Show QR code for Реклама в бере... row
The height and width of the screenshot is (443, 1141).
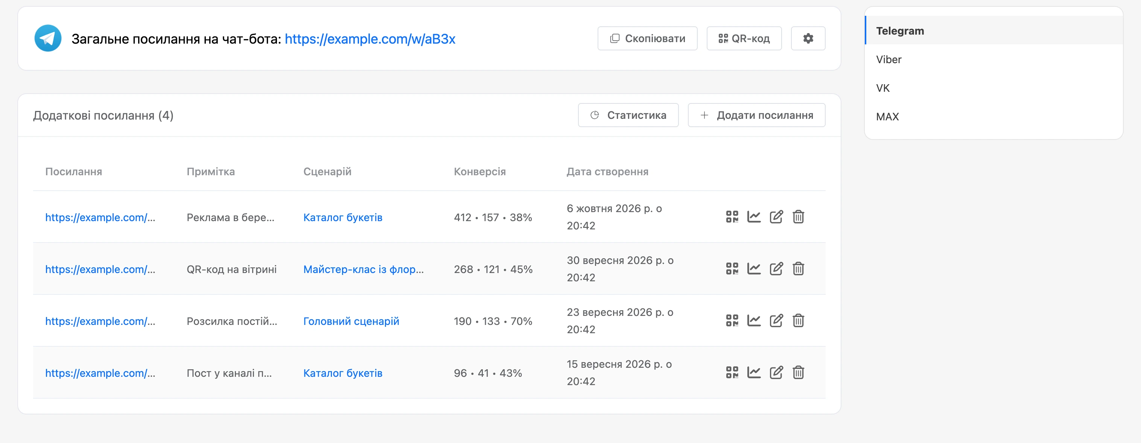[x=732, y=217]
